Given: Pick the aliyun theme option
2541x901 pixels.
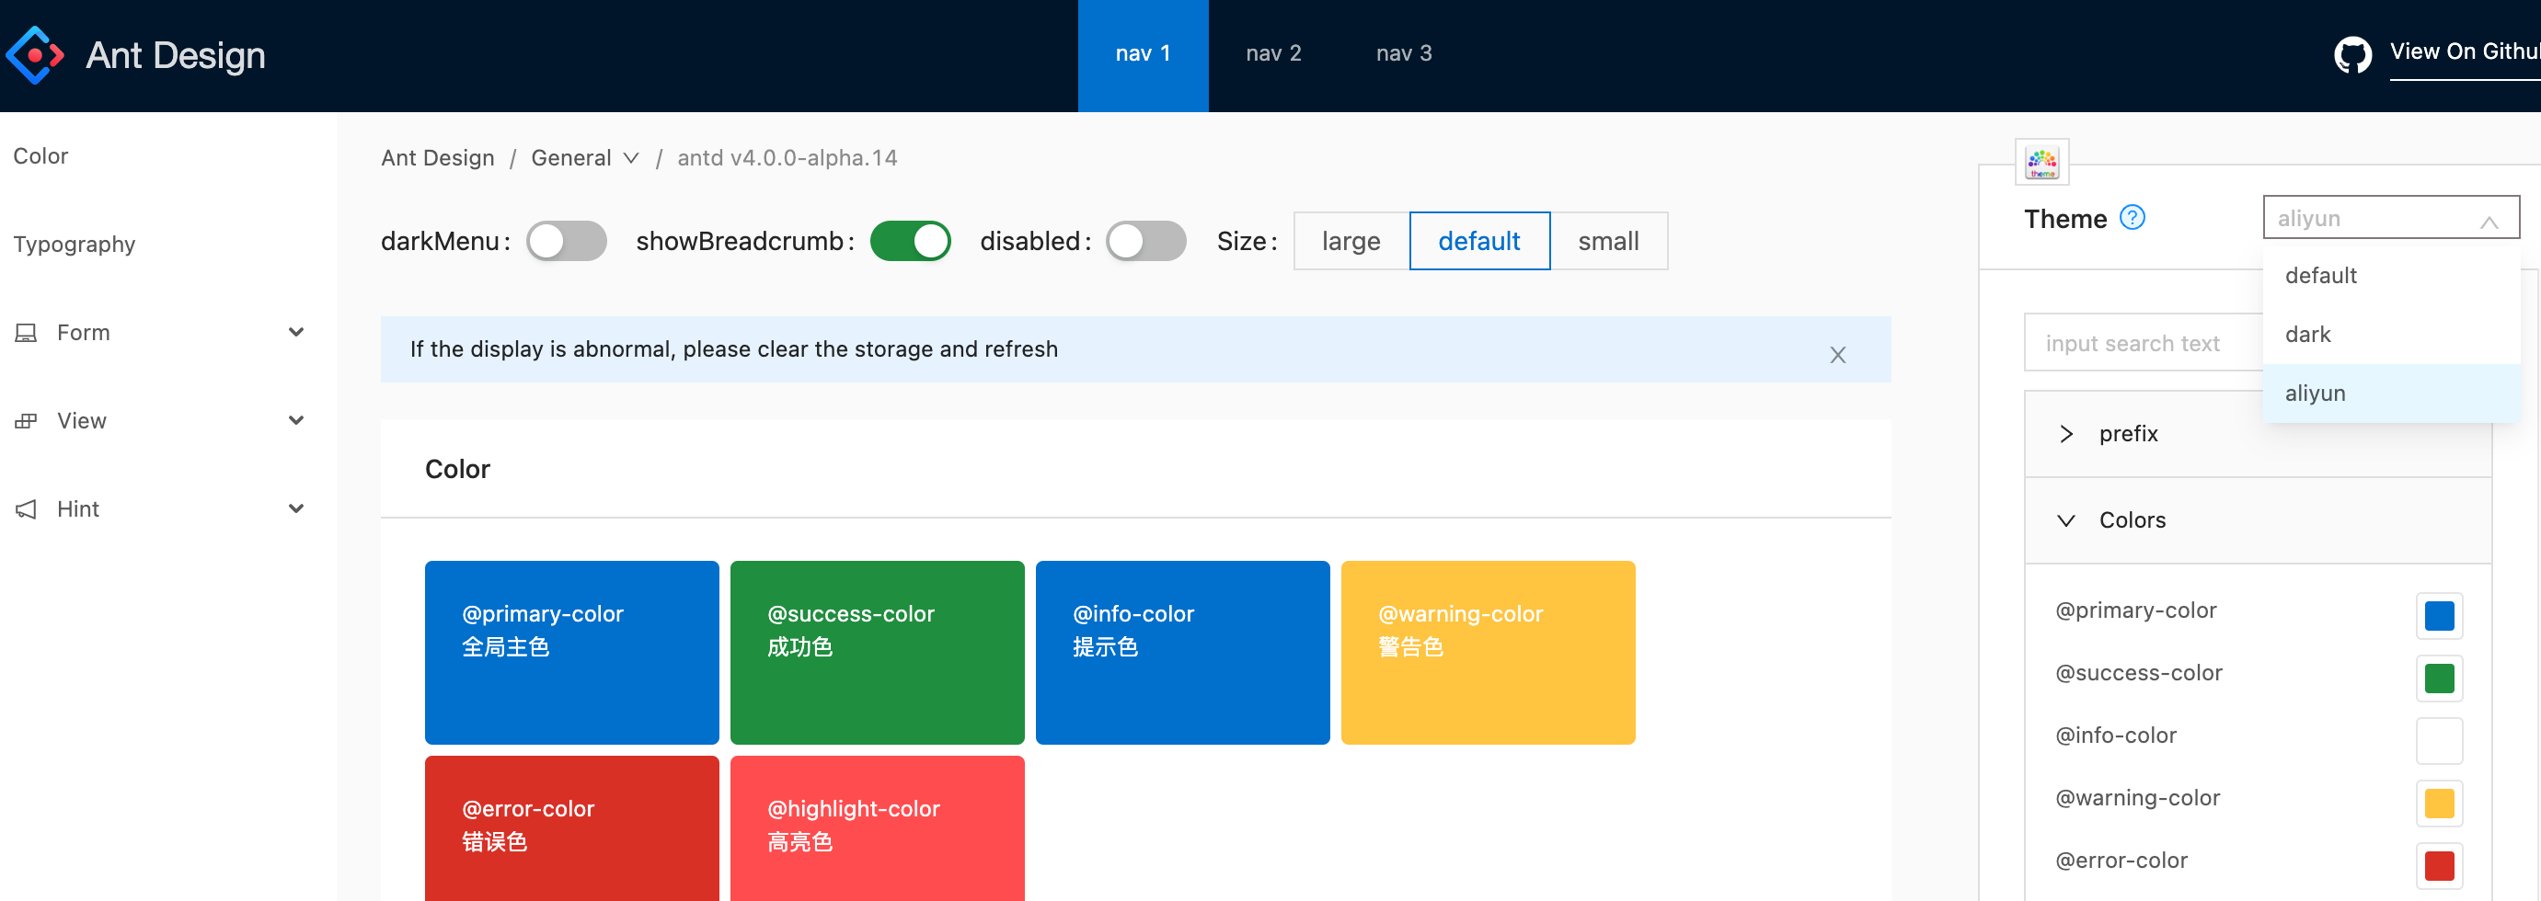Looking at the screenshot, I should 2391,393.
